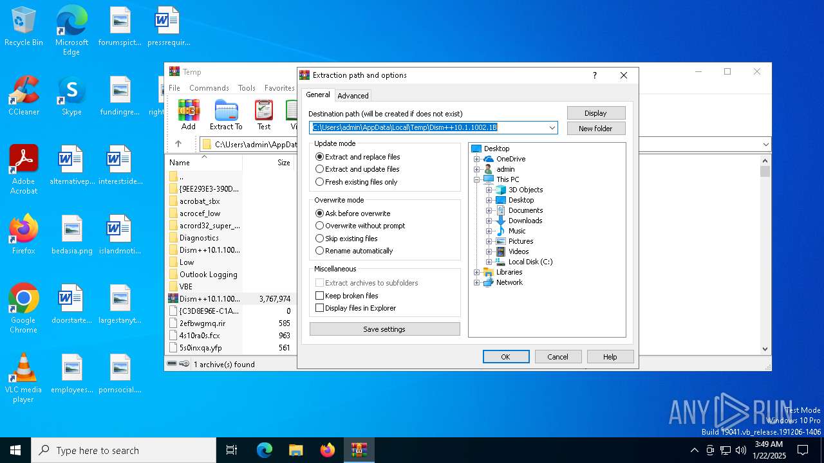Click the WinRAR file list vertical scrollbar
The width and height of the screenshot is (824, 463).
(765, 254)
